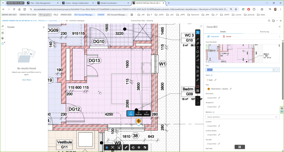Edit the Location field pencil icon
284x152 pixels.
219,126
